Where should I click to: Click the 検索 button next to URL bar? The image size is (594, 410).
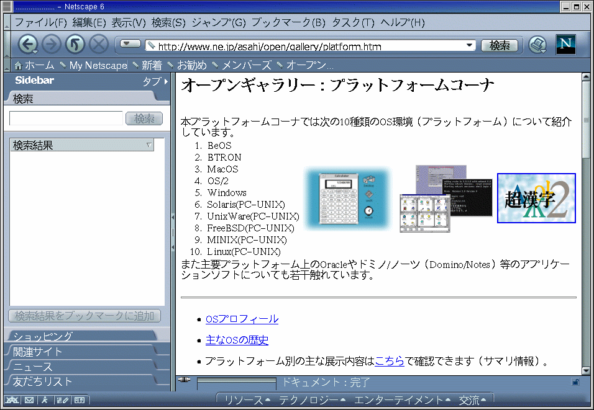pos(500,45)
